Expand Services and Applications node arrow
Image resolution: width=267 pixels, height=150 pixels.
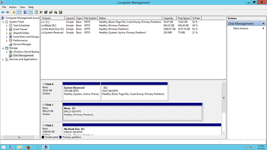(3, 60)
